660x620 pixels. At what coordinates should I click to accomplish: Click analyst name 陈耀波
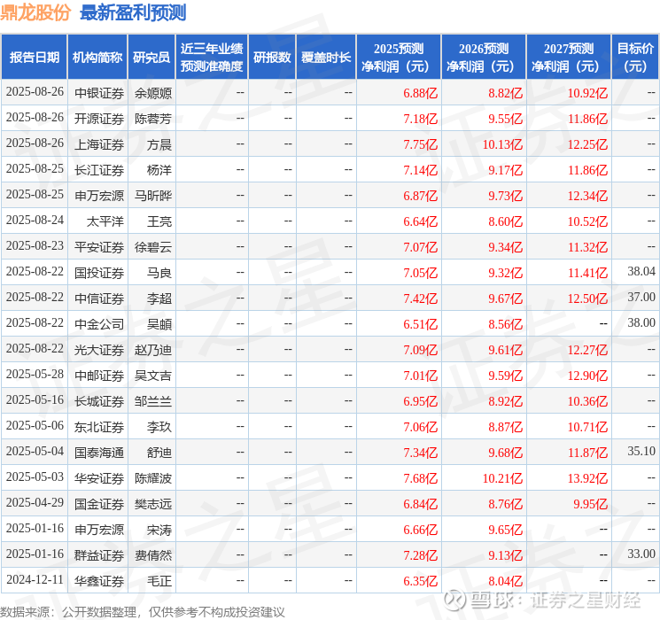coord(153,478)
